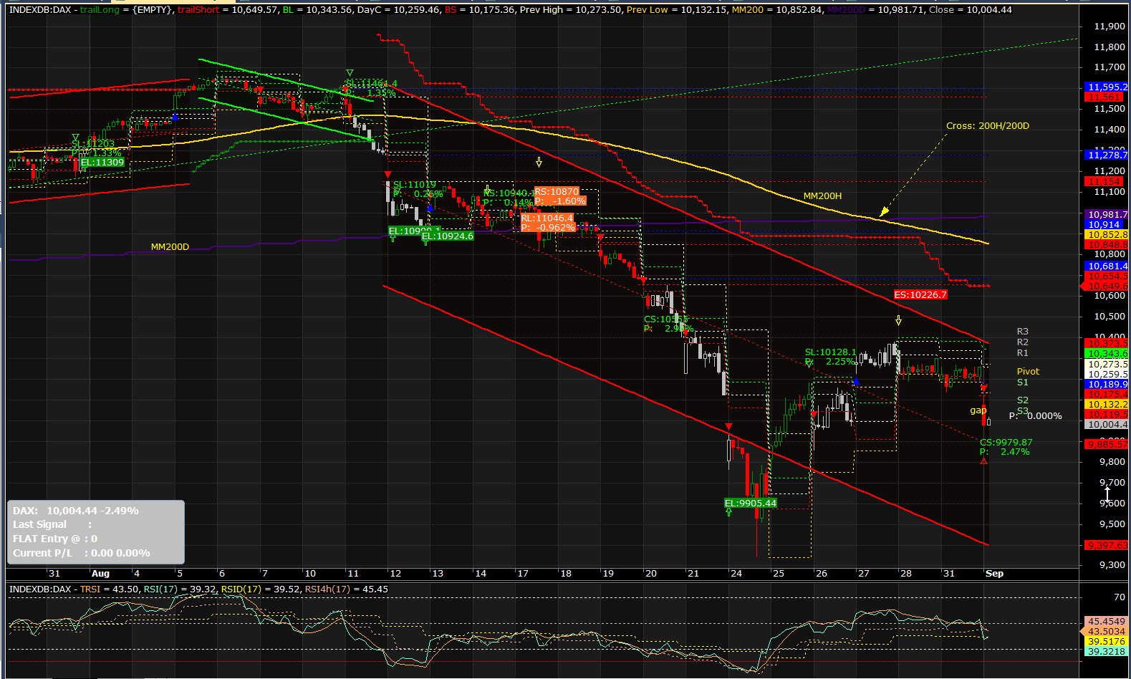Click the green EL:11309 entry label
This screenshot has height=679, width=1131.
pos(102,163)
